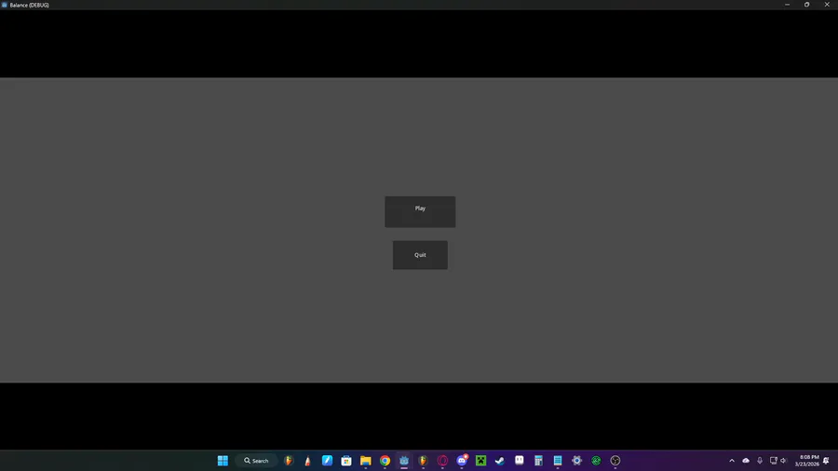Image resolution: width=838 pixels, height=471 pixels.
Task: Open the Settings gear in the taskbar
Action: [x=576, y=461]
